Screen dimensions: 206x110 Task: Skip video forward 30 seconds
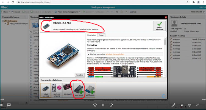tap(111, 105)
